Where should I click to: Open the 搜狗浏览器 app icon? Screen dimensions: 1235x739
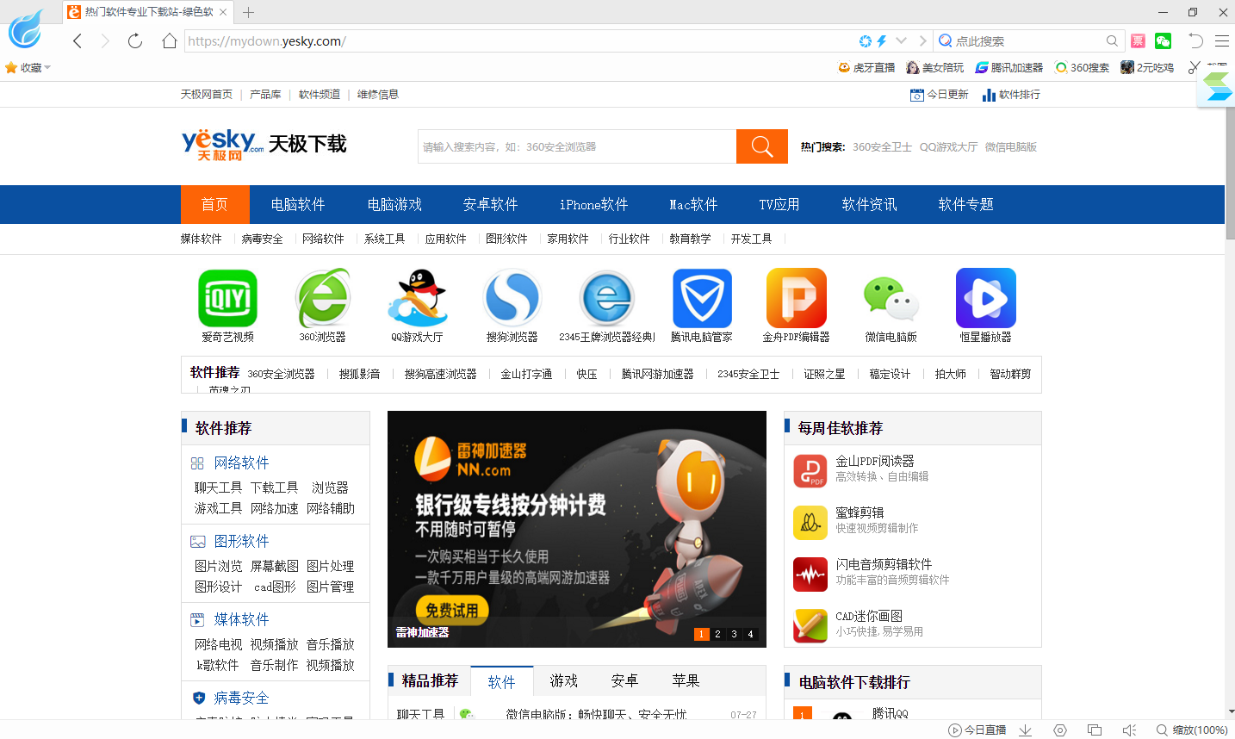[512, 298]
